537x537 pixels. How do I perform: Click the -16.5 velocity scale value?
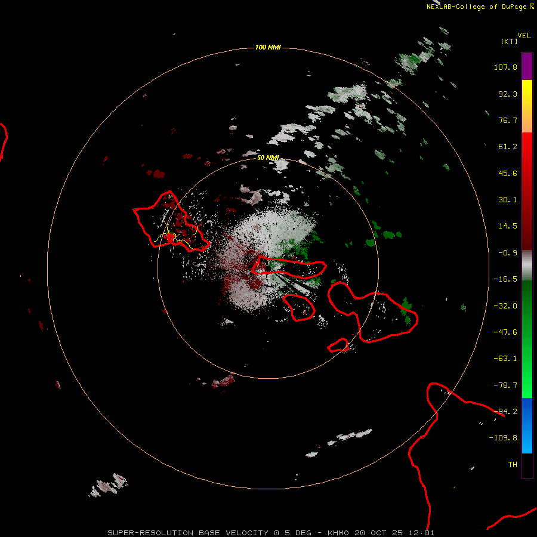coord(505,279)
